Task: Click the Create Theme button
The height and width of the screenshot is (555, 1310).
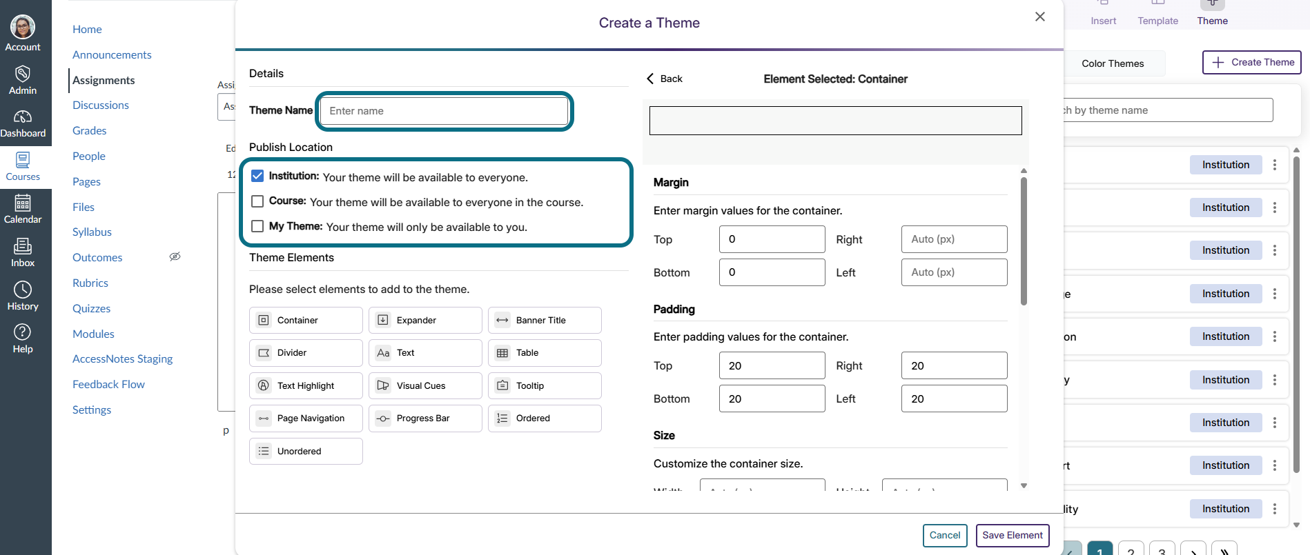Action: click(1252, 62)
